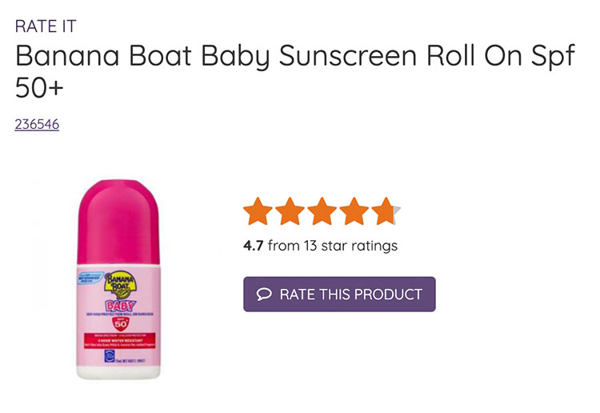Click the RATE IT section label
The width and height of the screenshot is (600, 413).
46,26
